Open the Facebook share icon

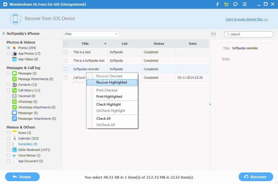click(x=217, y=4)
